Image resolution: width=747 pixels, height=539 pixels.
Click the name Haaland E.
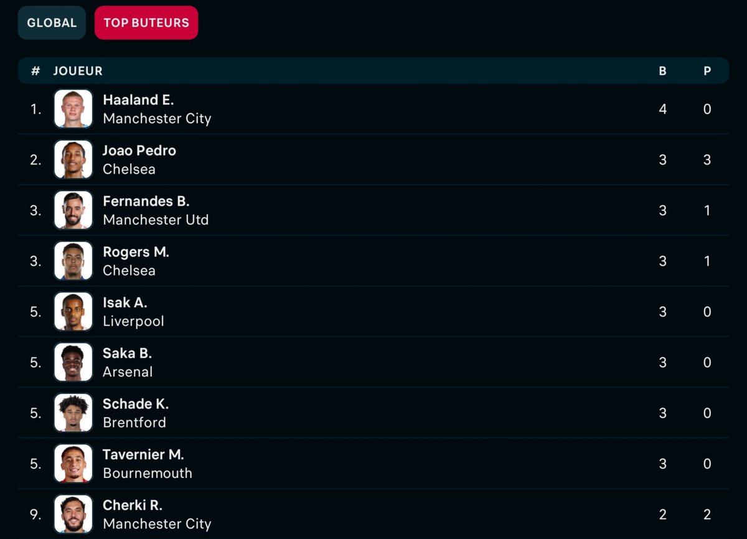(x=138, y=100)
